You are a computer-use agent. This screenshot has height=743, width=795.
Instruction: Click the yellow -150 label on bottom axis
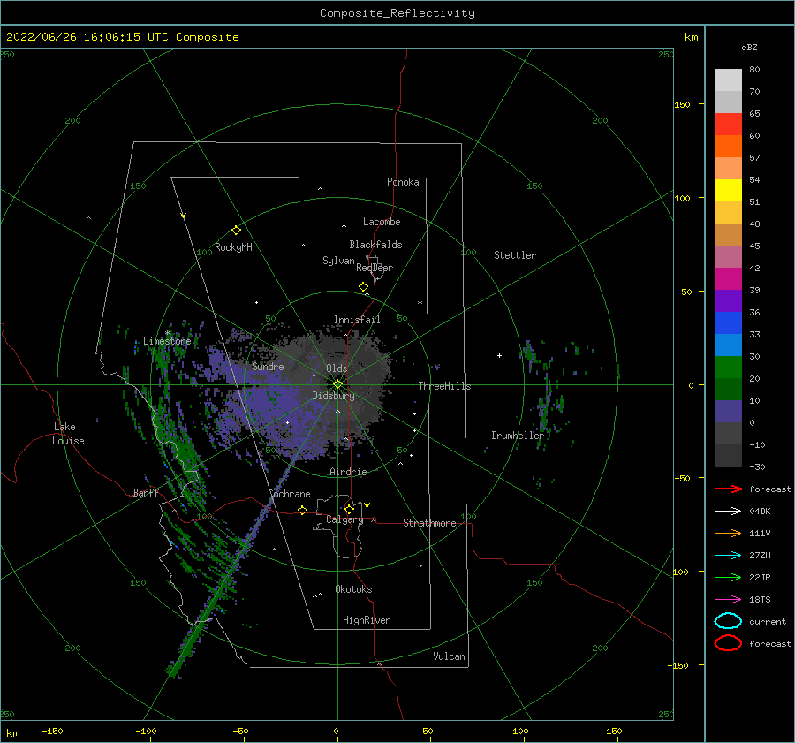(x=52, y=731)
